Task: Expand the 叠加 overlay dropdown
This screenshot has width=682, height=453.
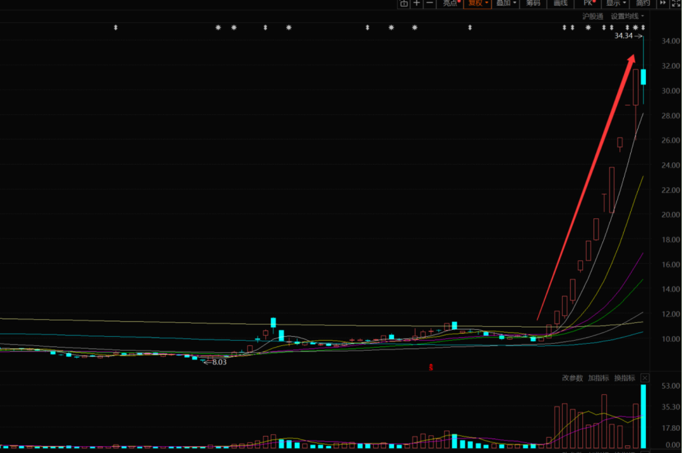Action: click(506, 4)
